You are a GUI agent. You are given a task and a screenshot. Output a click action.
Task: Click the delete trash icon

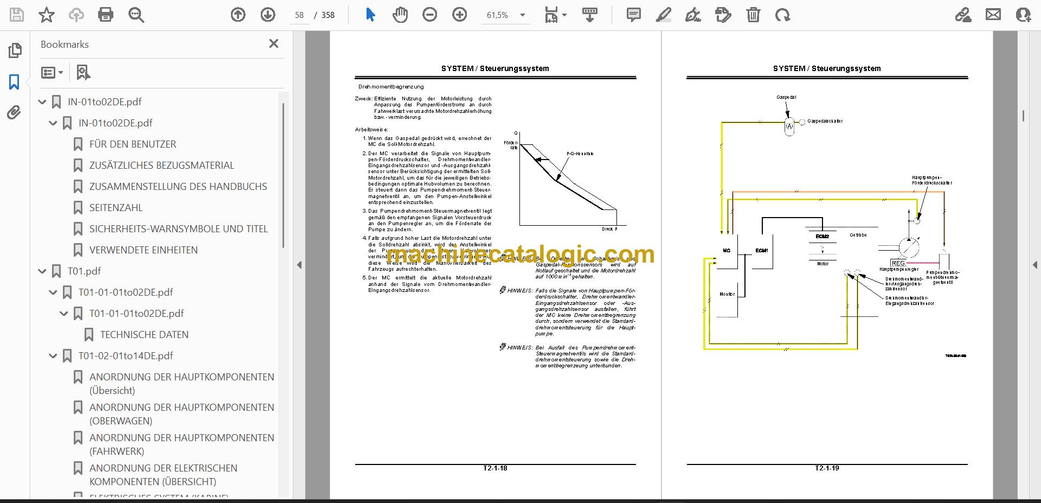[753, 15]
